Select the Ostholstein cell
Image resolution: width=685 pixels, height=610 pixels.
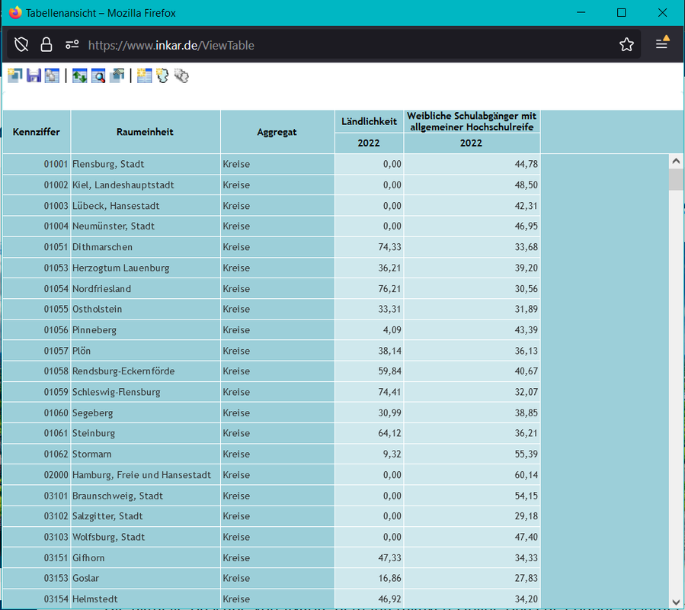[x=146, y=309]
